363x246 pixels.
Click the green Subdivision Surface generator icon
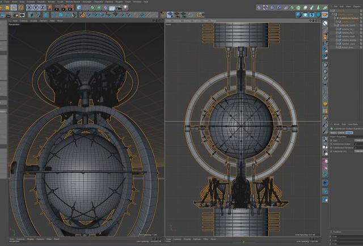92,8
